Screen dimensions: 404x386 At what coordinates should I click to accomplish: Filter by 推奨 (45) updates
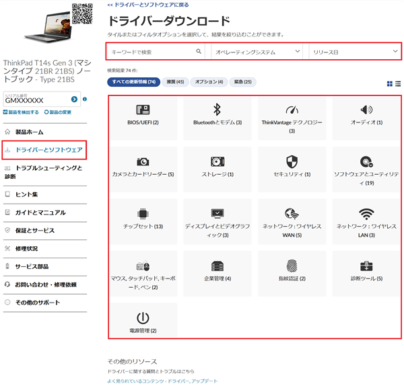pos(175,82)
